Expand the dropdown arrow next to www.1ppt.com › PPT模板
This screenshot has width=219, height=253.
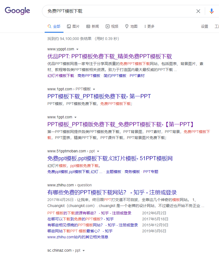(x=94, y=90)
